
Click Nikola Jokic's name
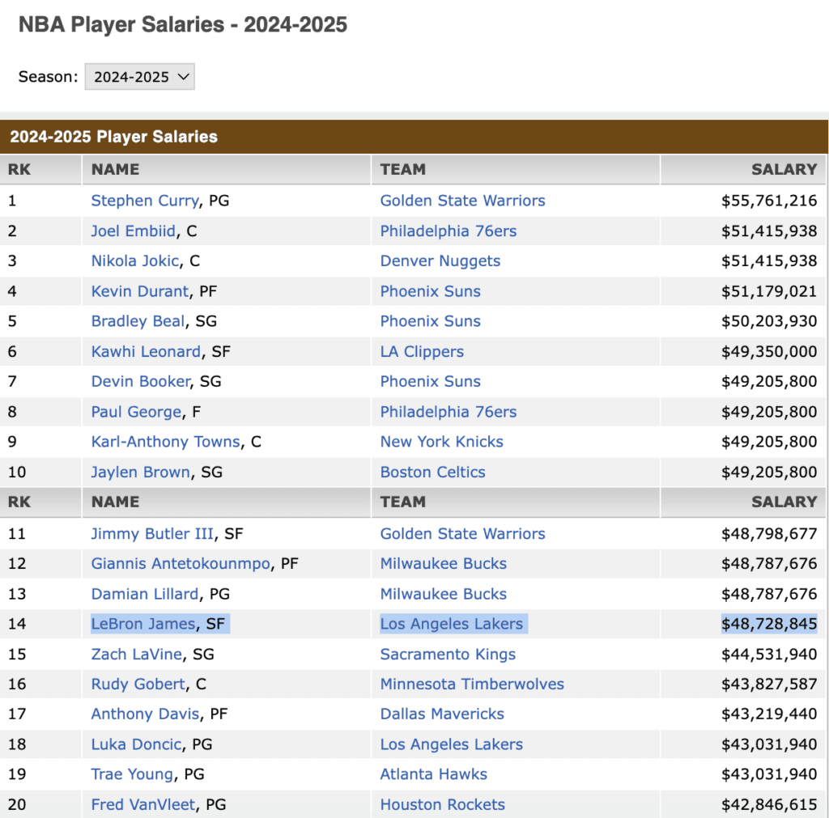click(x=134, y=261)
